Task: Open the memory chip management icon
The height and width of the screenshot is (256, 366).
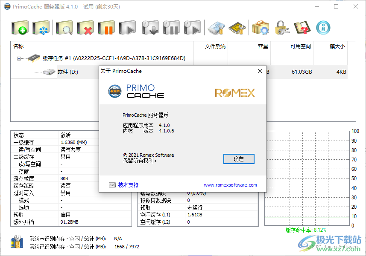Action: pos(237,28)
